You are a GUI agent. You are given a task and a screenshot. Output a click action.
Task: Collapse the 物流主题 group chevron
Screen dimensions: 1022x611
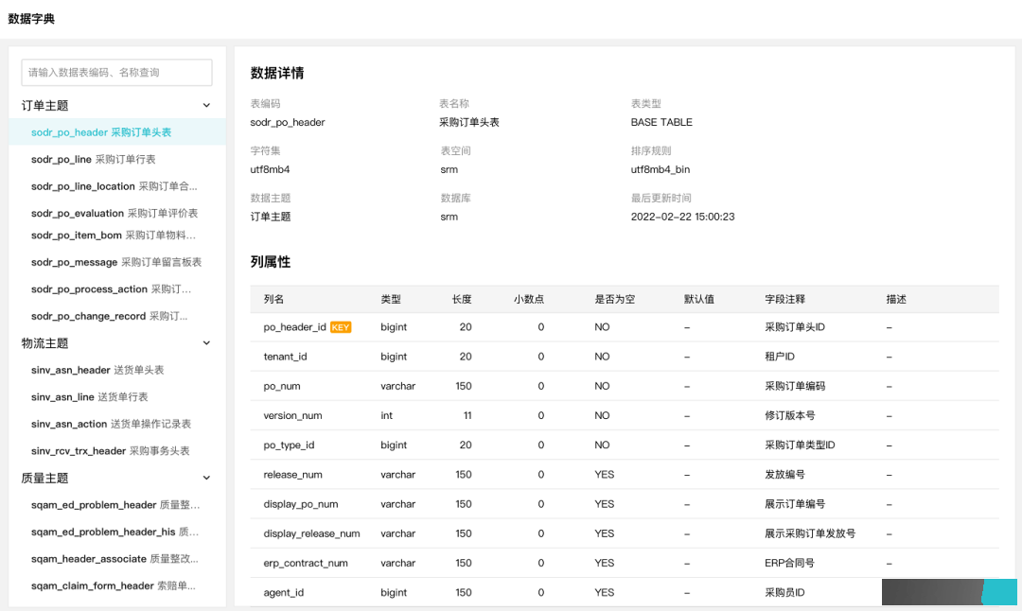pos(206,343)
